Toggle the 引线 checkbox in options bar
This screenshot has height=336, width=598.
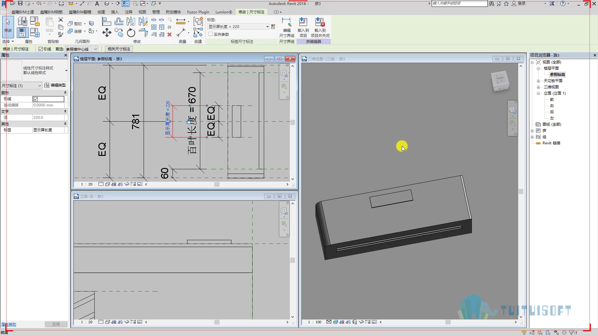40,49
